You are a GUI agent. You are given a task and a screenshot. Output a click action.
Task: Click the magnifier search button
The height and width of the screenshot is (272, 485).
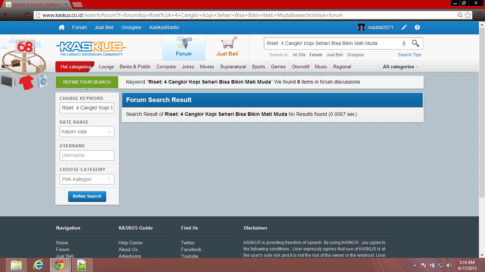(416, 43)
